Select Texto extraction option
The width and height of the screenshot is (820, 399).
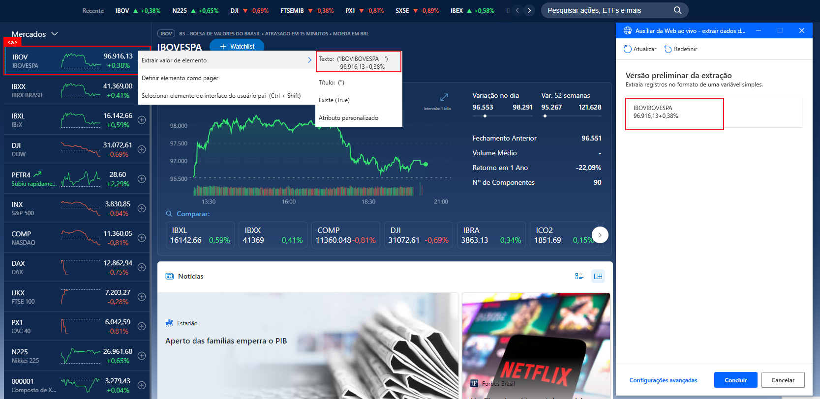[x=359, y=62]
